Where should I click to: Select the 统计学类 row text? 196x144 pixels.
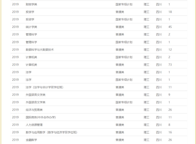tap(31, 27)
